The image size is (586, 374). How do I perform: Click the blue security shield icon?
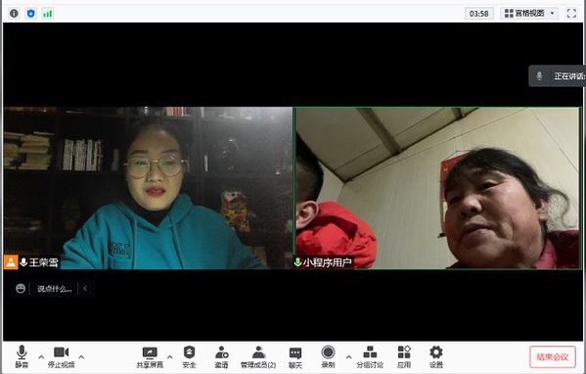pos(31,14)
